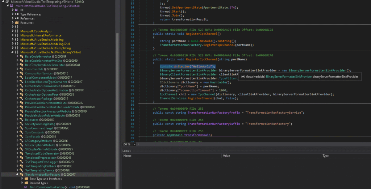
Task: Click the OrchestratorOptionsAutomation class icon
Action: click(x=21, y=90)
